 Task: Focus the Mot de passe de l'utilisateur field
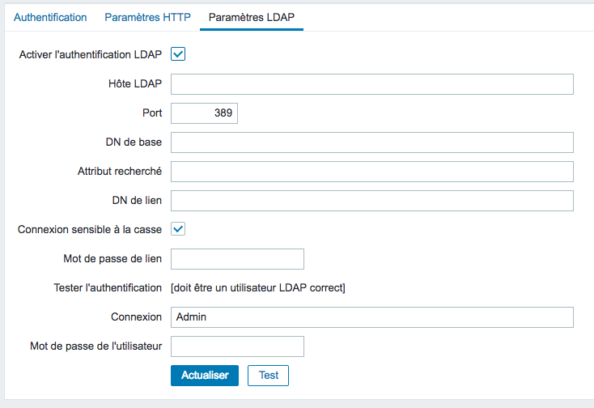coord(237,346)
